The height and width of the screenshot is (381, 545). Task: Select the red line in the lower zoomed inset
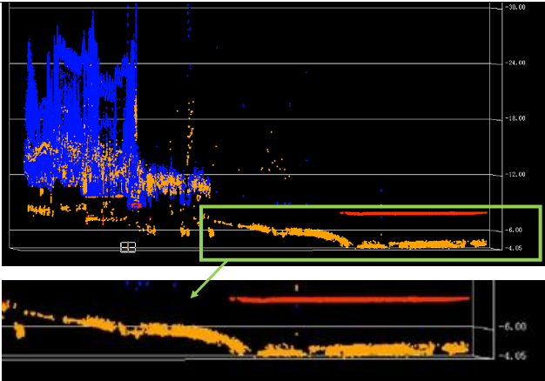(x=348, y=298)
